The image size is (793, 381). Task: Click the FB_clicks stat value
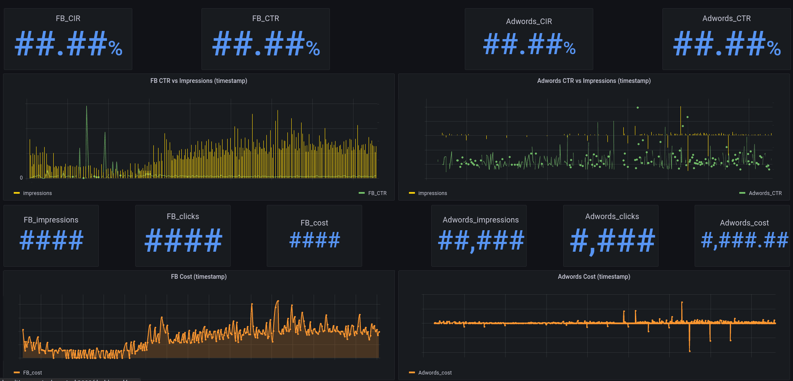pos(183,241)
